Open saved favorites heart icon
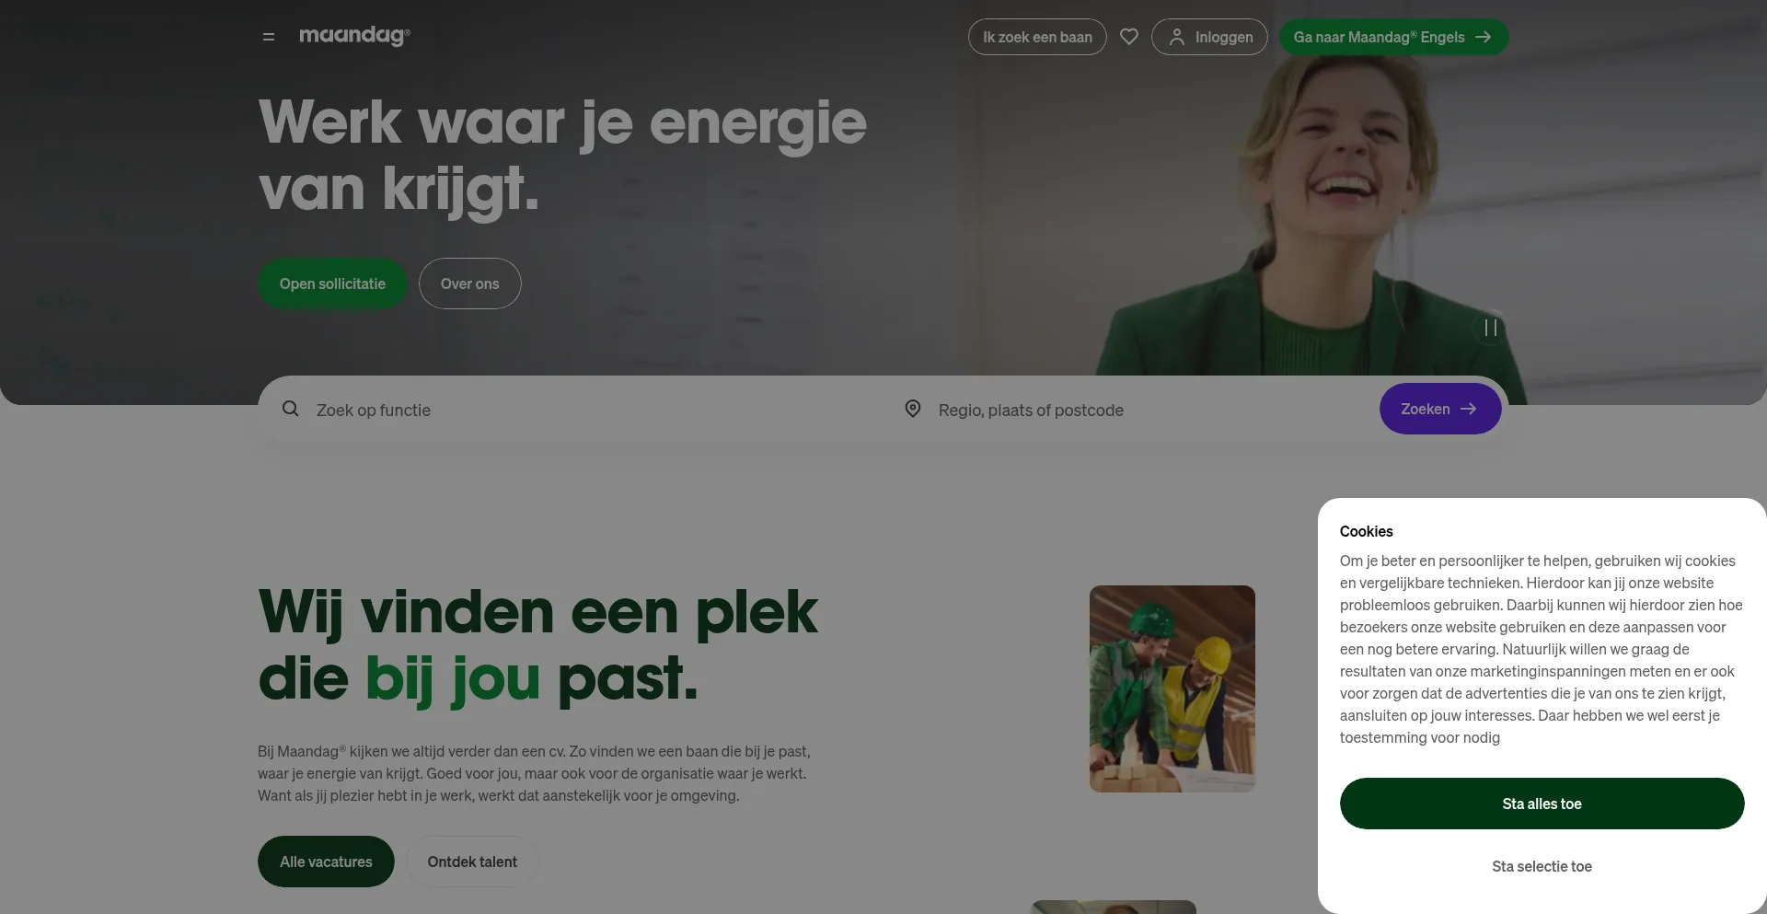Viewport: 1767px width, 914px height. click(x=1129, y=37)
